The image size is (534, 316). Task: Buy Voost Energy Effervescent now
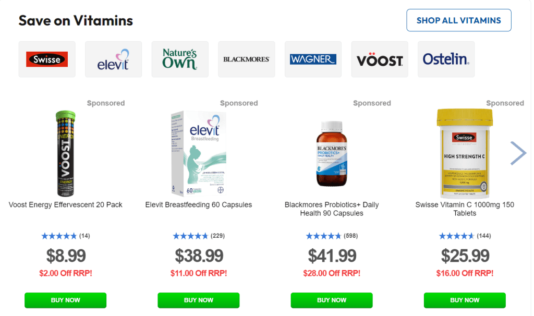point(65,300)
